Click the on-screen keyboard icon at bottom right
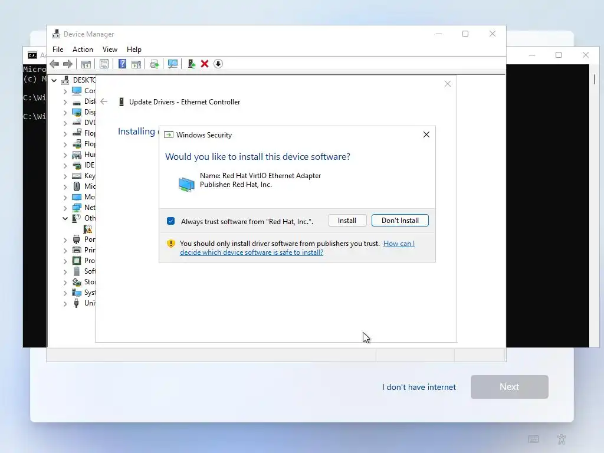Screen dimensions: 604x453 click(x=533, y=439)
